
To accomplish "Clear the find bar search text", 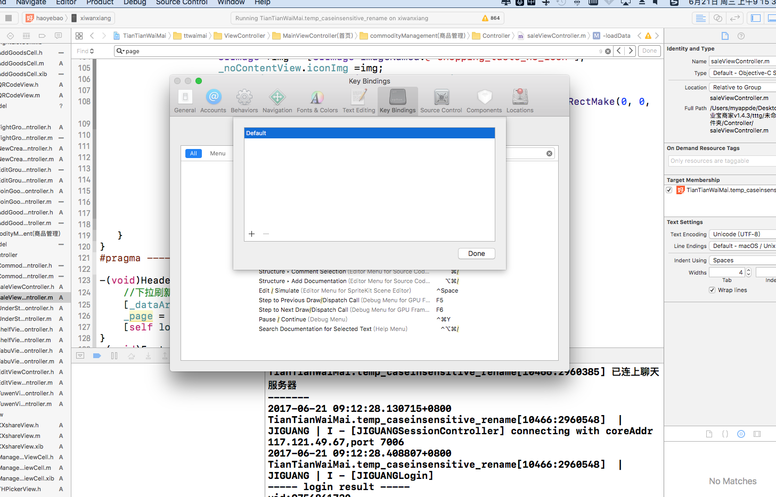I will (x=608, y=52).
